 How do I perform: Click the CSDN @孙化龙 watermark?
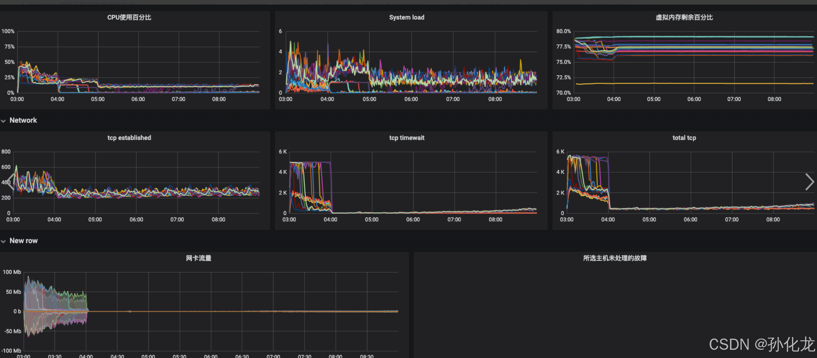click(x=762, y=345)
